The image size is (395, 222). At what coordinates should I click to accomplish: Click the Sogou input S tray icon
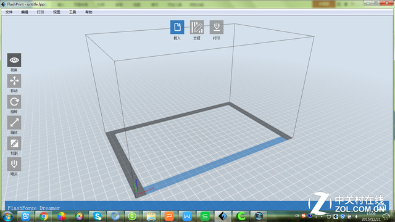click(304, 216)
